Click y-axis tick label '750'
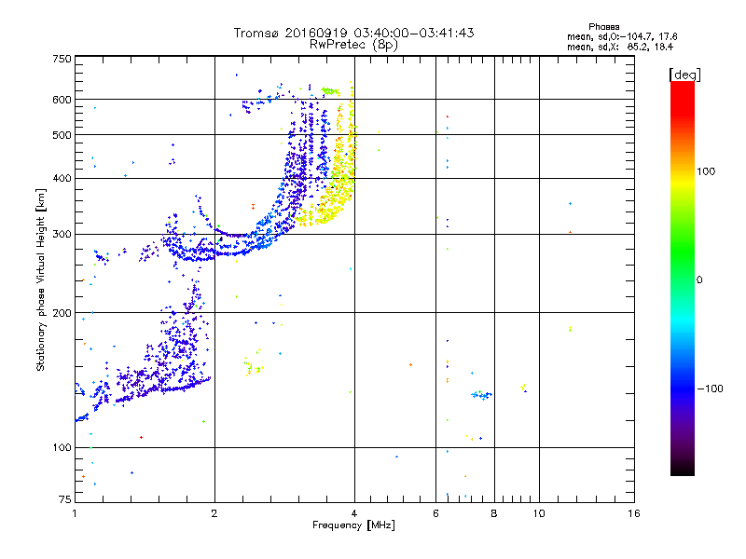The width and height of the screenshot is (746, 559). pyautogui.click(x=62, y=59)
